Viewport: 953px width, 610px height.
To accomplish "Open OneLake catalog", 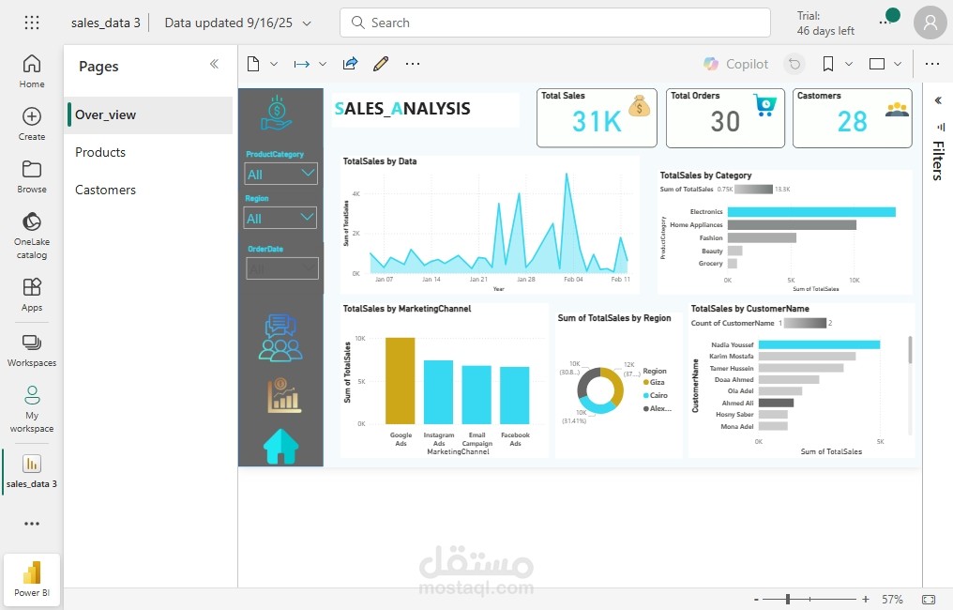I will pyautogui.click(x=32, y=236).
